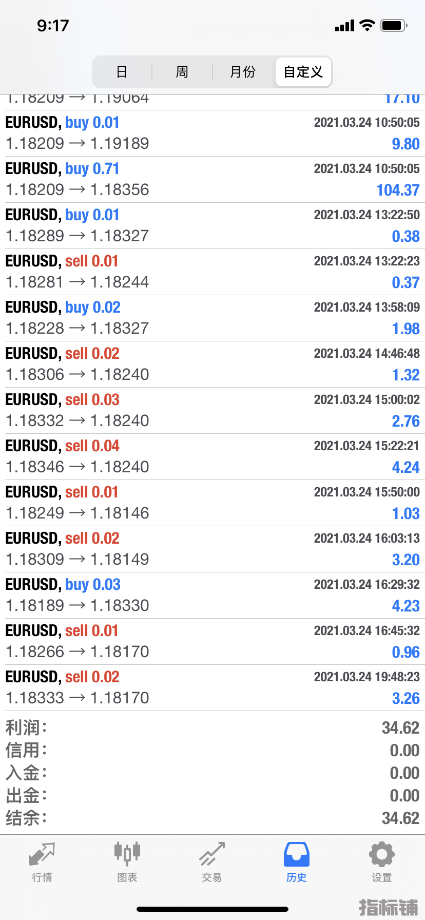Tap the 结余 balance summary line
The height and width of the screenshot is (920, 425).
pyautogui.click(x=212, y=818)
